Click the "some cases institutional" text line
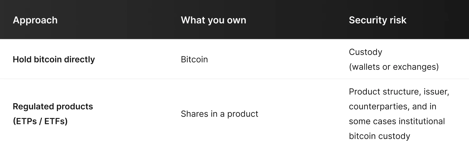This screenshot has height=146, width=469. [397, 121]
